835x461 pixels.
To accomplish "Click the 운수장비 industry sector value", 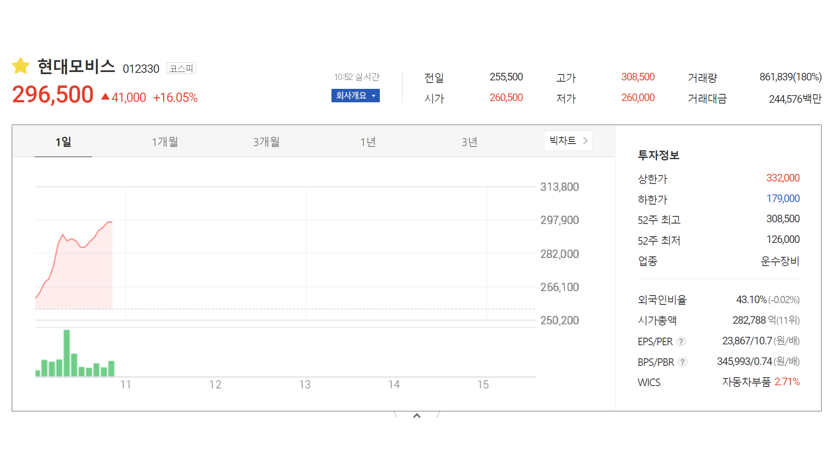I will [779, 261].
